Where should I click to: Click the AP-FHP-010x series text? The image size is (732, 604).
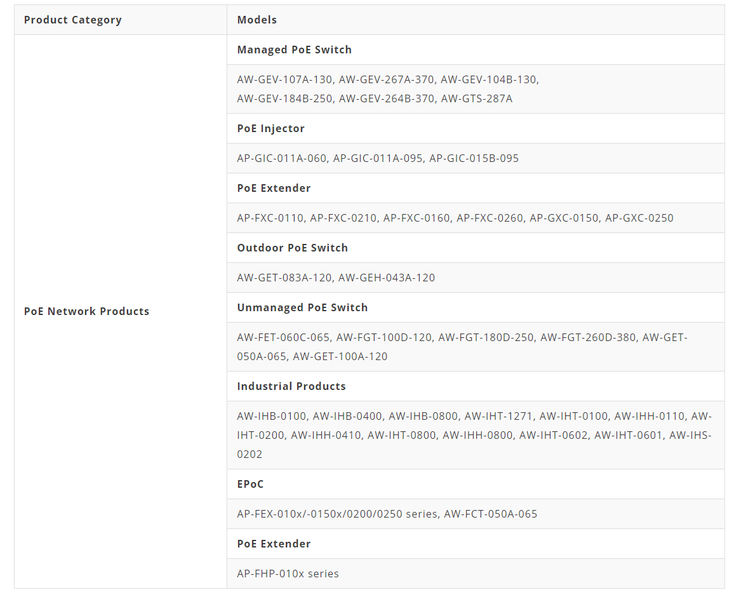coord(288,574)
